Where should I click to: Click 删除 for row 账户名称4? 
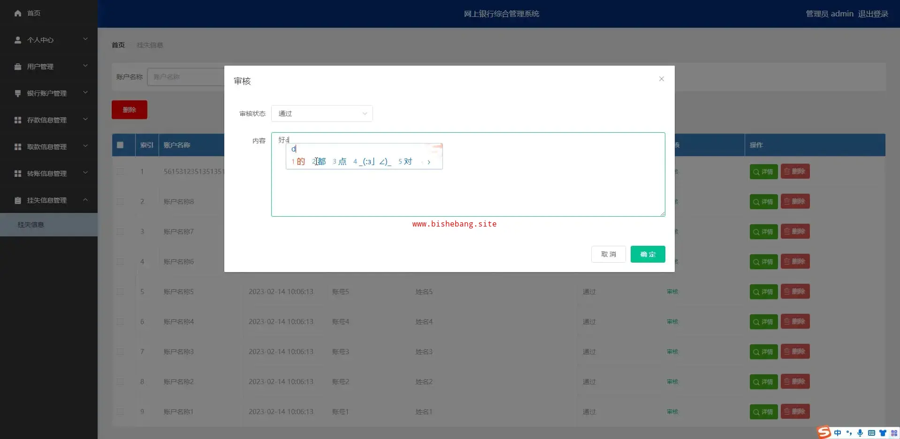[795, 322]
